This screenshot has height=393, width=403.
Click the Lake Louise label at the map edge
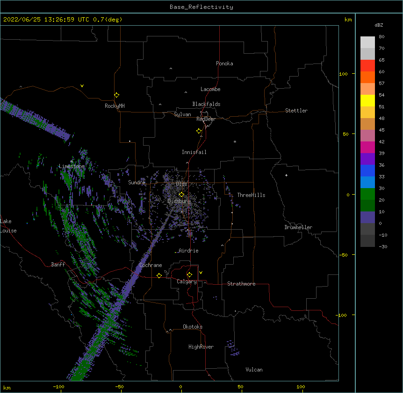pyautogui.click(x=8, y=226)
